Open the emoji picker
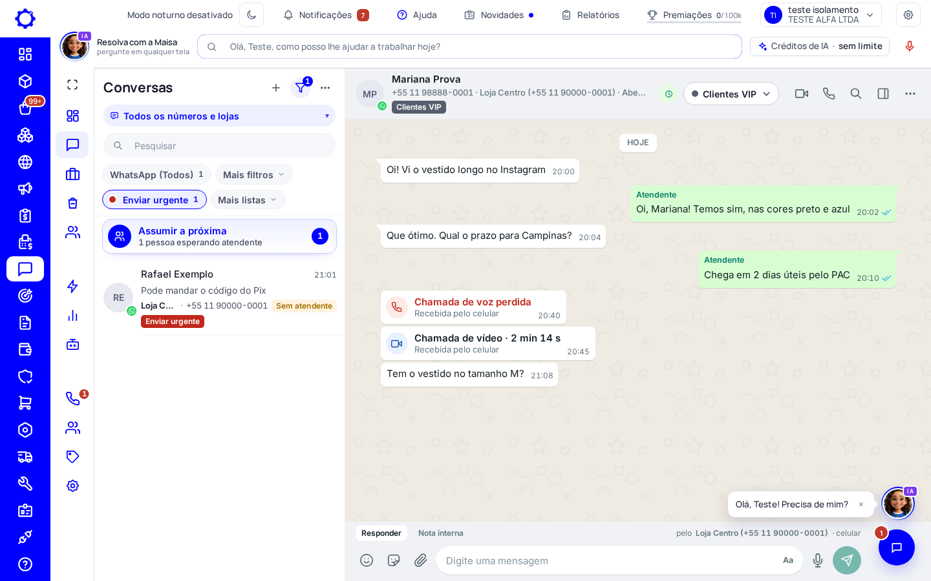Viewport: 931px width, 581px height. 367,560
